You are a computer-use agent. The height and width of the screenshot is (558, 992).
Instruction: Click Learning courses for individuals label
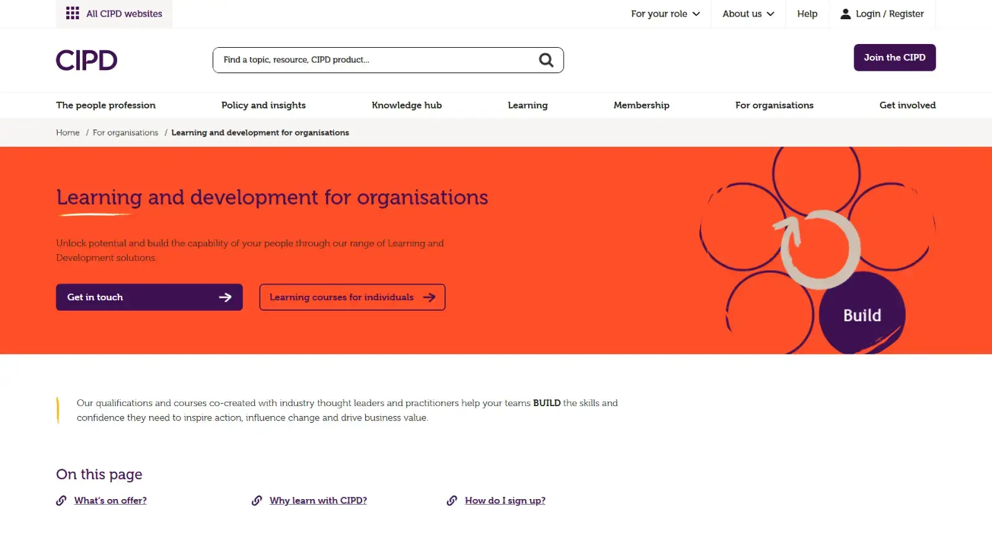point(342,298)
